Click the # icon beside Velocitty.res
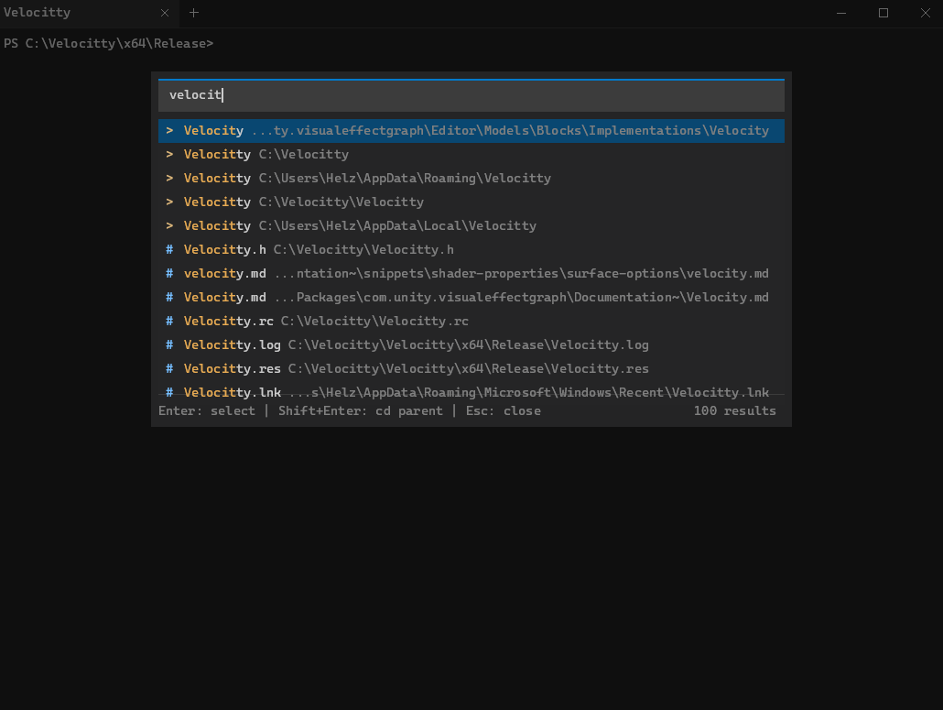Image resolution: width=943 pixels, height=710 pixels. coord(168,368)
